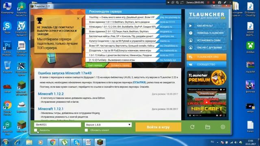The image size is (260, 146).
Task: Click the Добавить сервер orange button
Action: click(x=120, y=65)
